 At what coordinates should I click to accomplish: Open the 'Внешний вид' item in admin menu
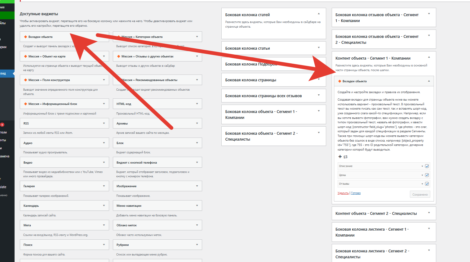[x=4, y=74]
